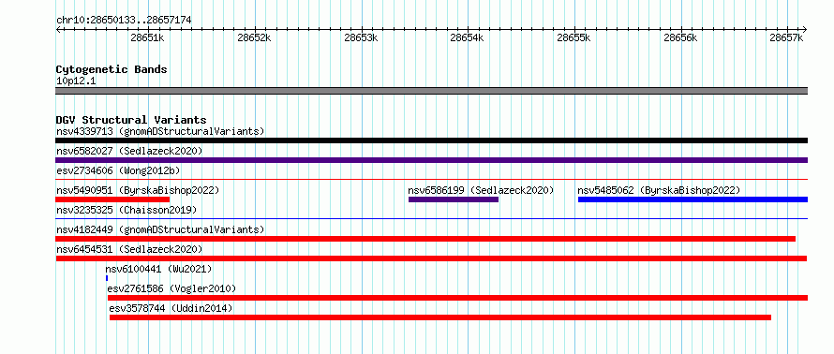Click the chr10:28650133..28657174 region label
Screen dimensions: 834x354
pyautogui.click(x=124, y=21)
